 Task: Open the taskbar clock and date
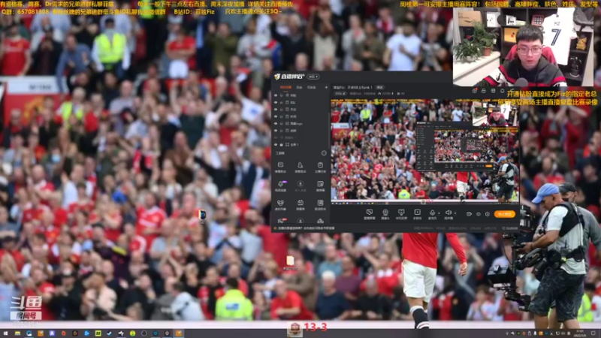pos(581,333)
